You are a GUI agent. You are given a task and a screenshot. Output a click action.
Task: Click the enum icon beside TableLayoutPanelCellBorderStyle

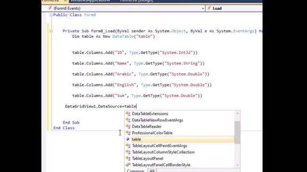(x=128, y=165)
